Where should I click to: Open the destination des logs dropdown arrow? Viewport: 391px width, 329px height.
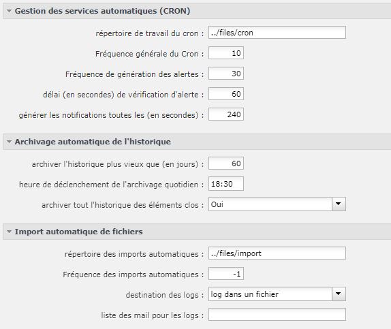(x=339, y=294)
